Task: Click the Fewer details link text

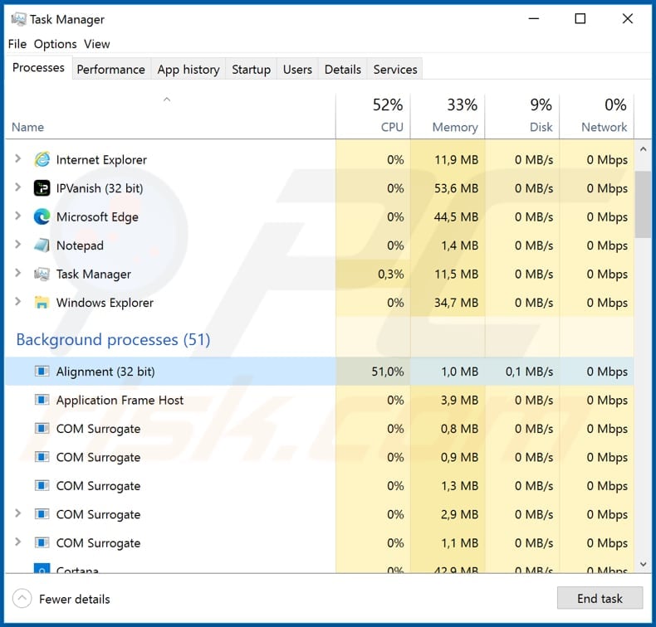Action: (x=75, y=599)
